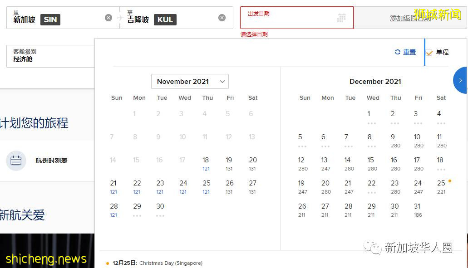This screenshot has width=468, height=268.
Task: Pick December 31 priced at 186
Action: pyautogui.click(x=417, y=210)
